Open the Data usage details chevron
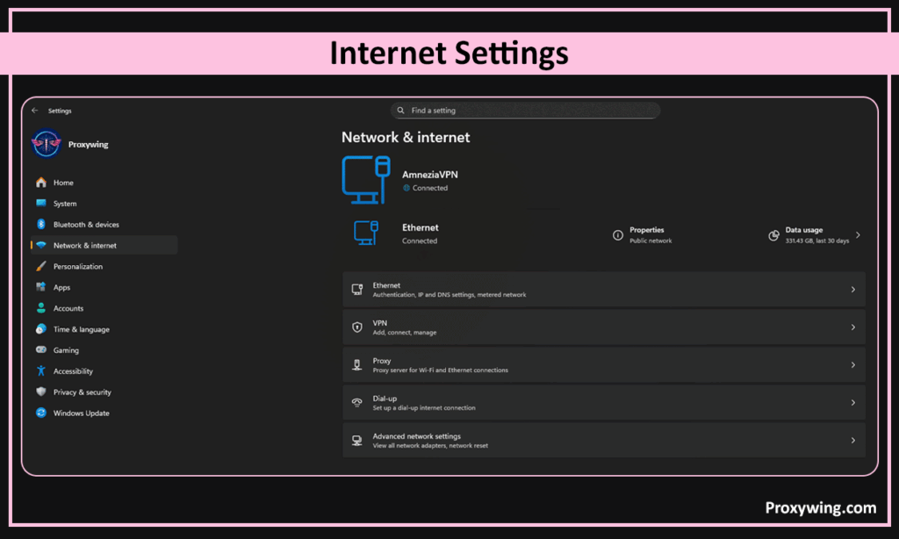The width and height of the screenshot is (899, 539). [x=858, y=235]
